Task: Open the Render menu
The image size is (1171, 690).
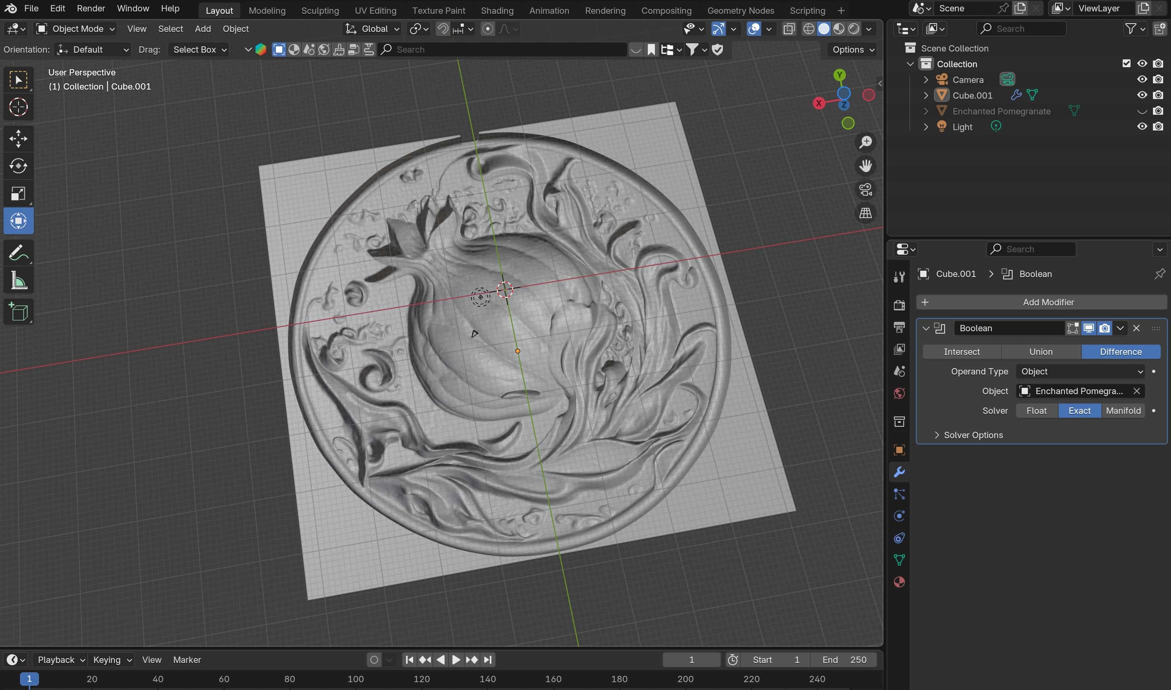Action: (x=91, y=8)
